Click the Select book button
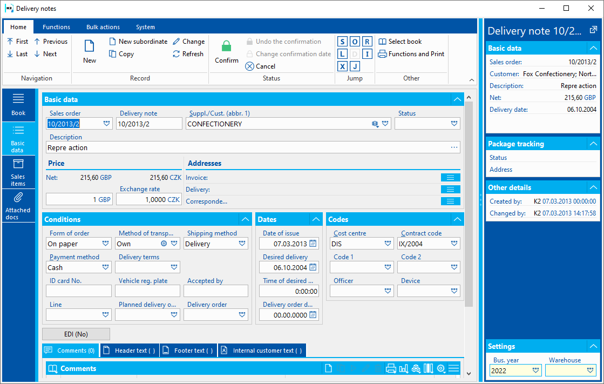 pos(400,42)
